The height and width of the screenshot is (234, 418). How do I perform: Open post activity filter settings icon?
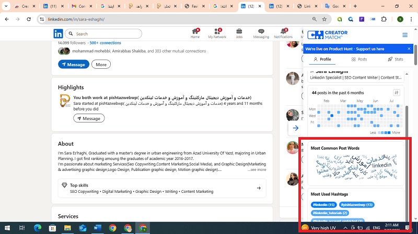click(397, 93)
